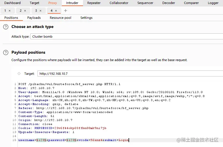Screen dimensions: 223x147
Task: Open the Payloads sub-tab
Action: point(34,18)
